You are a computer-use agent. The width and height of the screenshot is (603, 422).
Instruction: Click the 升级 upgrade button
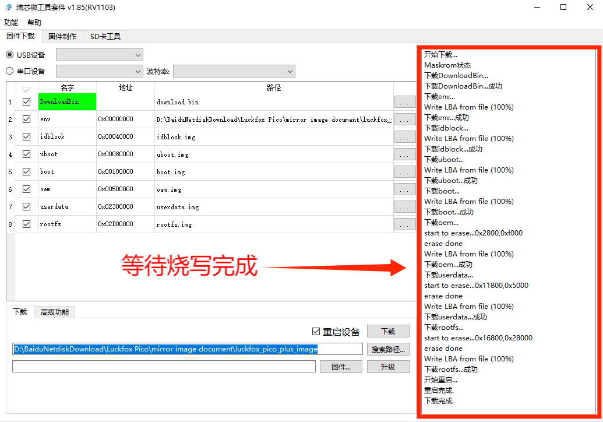[x=388, y=367]
